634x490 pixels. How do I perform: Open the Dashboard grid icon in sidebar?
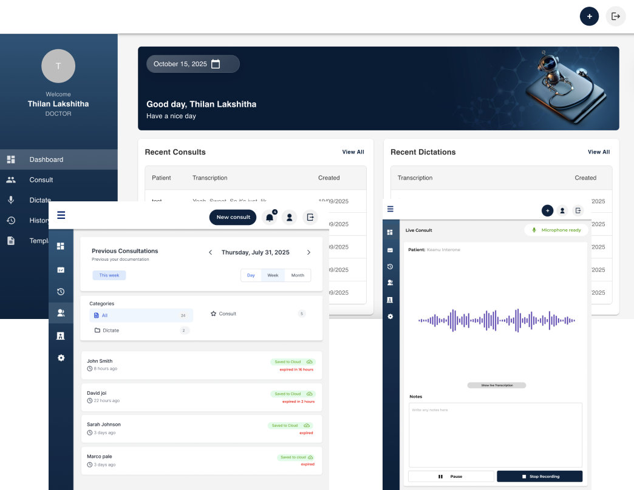tap(11, 159)
